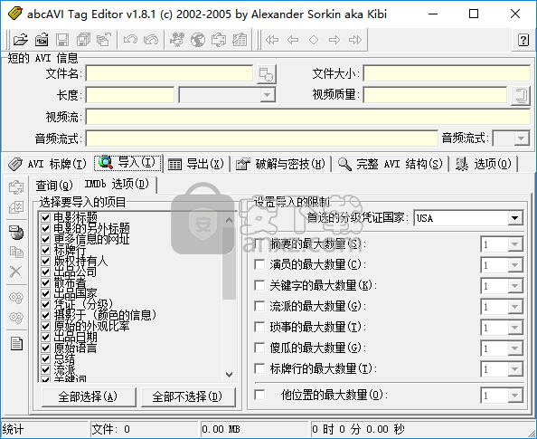
Task: Enable 琐事的最大数量(T) checkbox
Action: (259, 327)
